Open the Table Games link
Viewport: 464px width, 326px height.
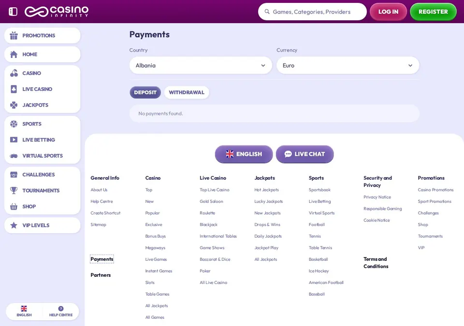click(x=157, y=294)
